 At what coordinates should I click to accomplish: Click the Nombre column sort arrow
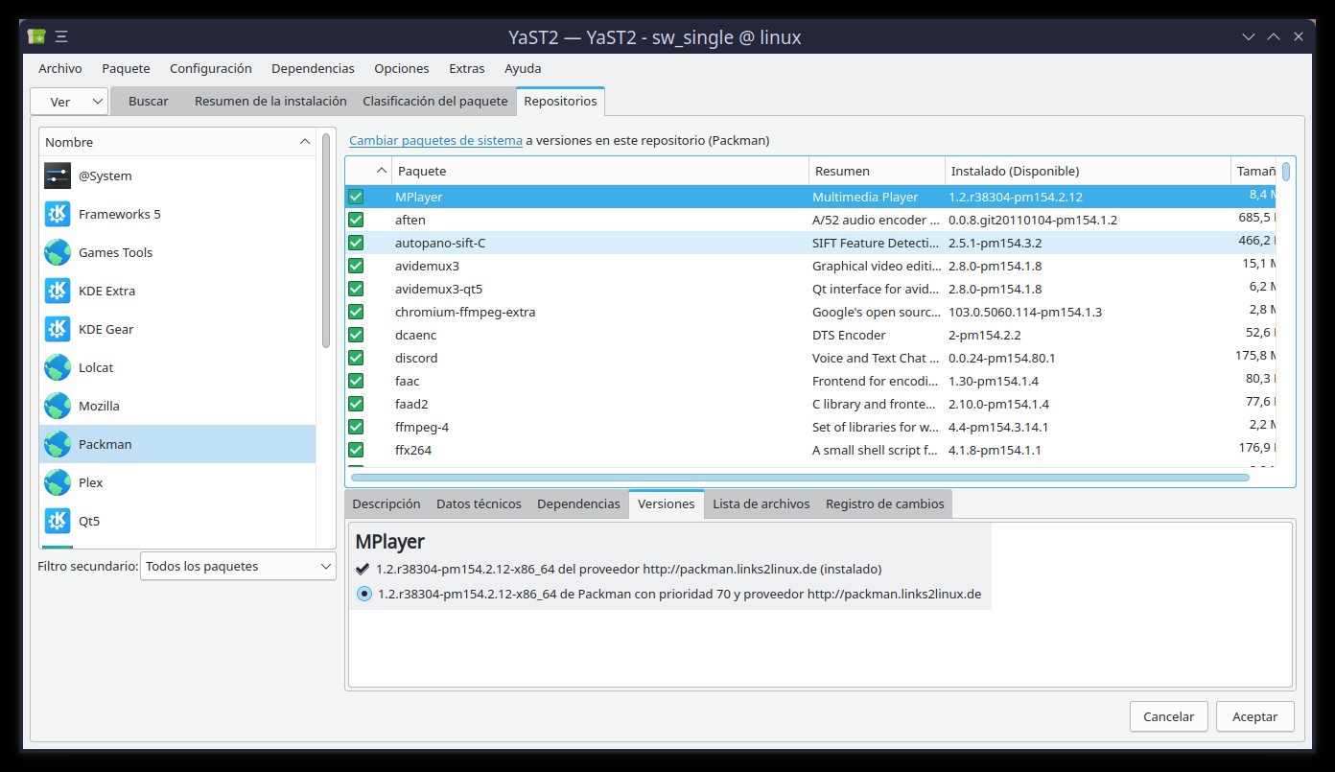pyautogui.click(x=305, y=142)
